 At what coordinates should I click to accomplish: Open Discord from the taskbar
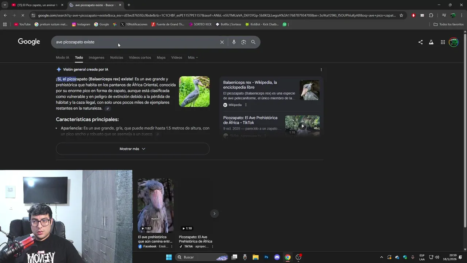(277, 257)
